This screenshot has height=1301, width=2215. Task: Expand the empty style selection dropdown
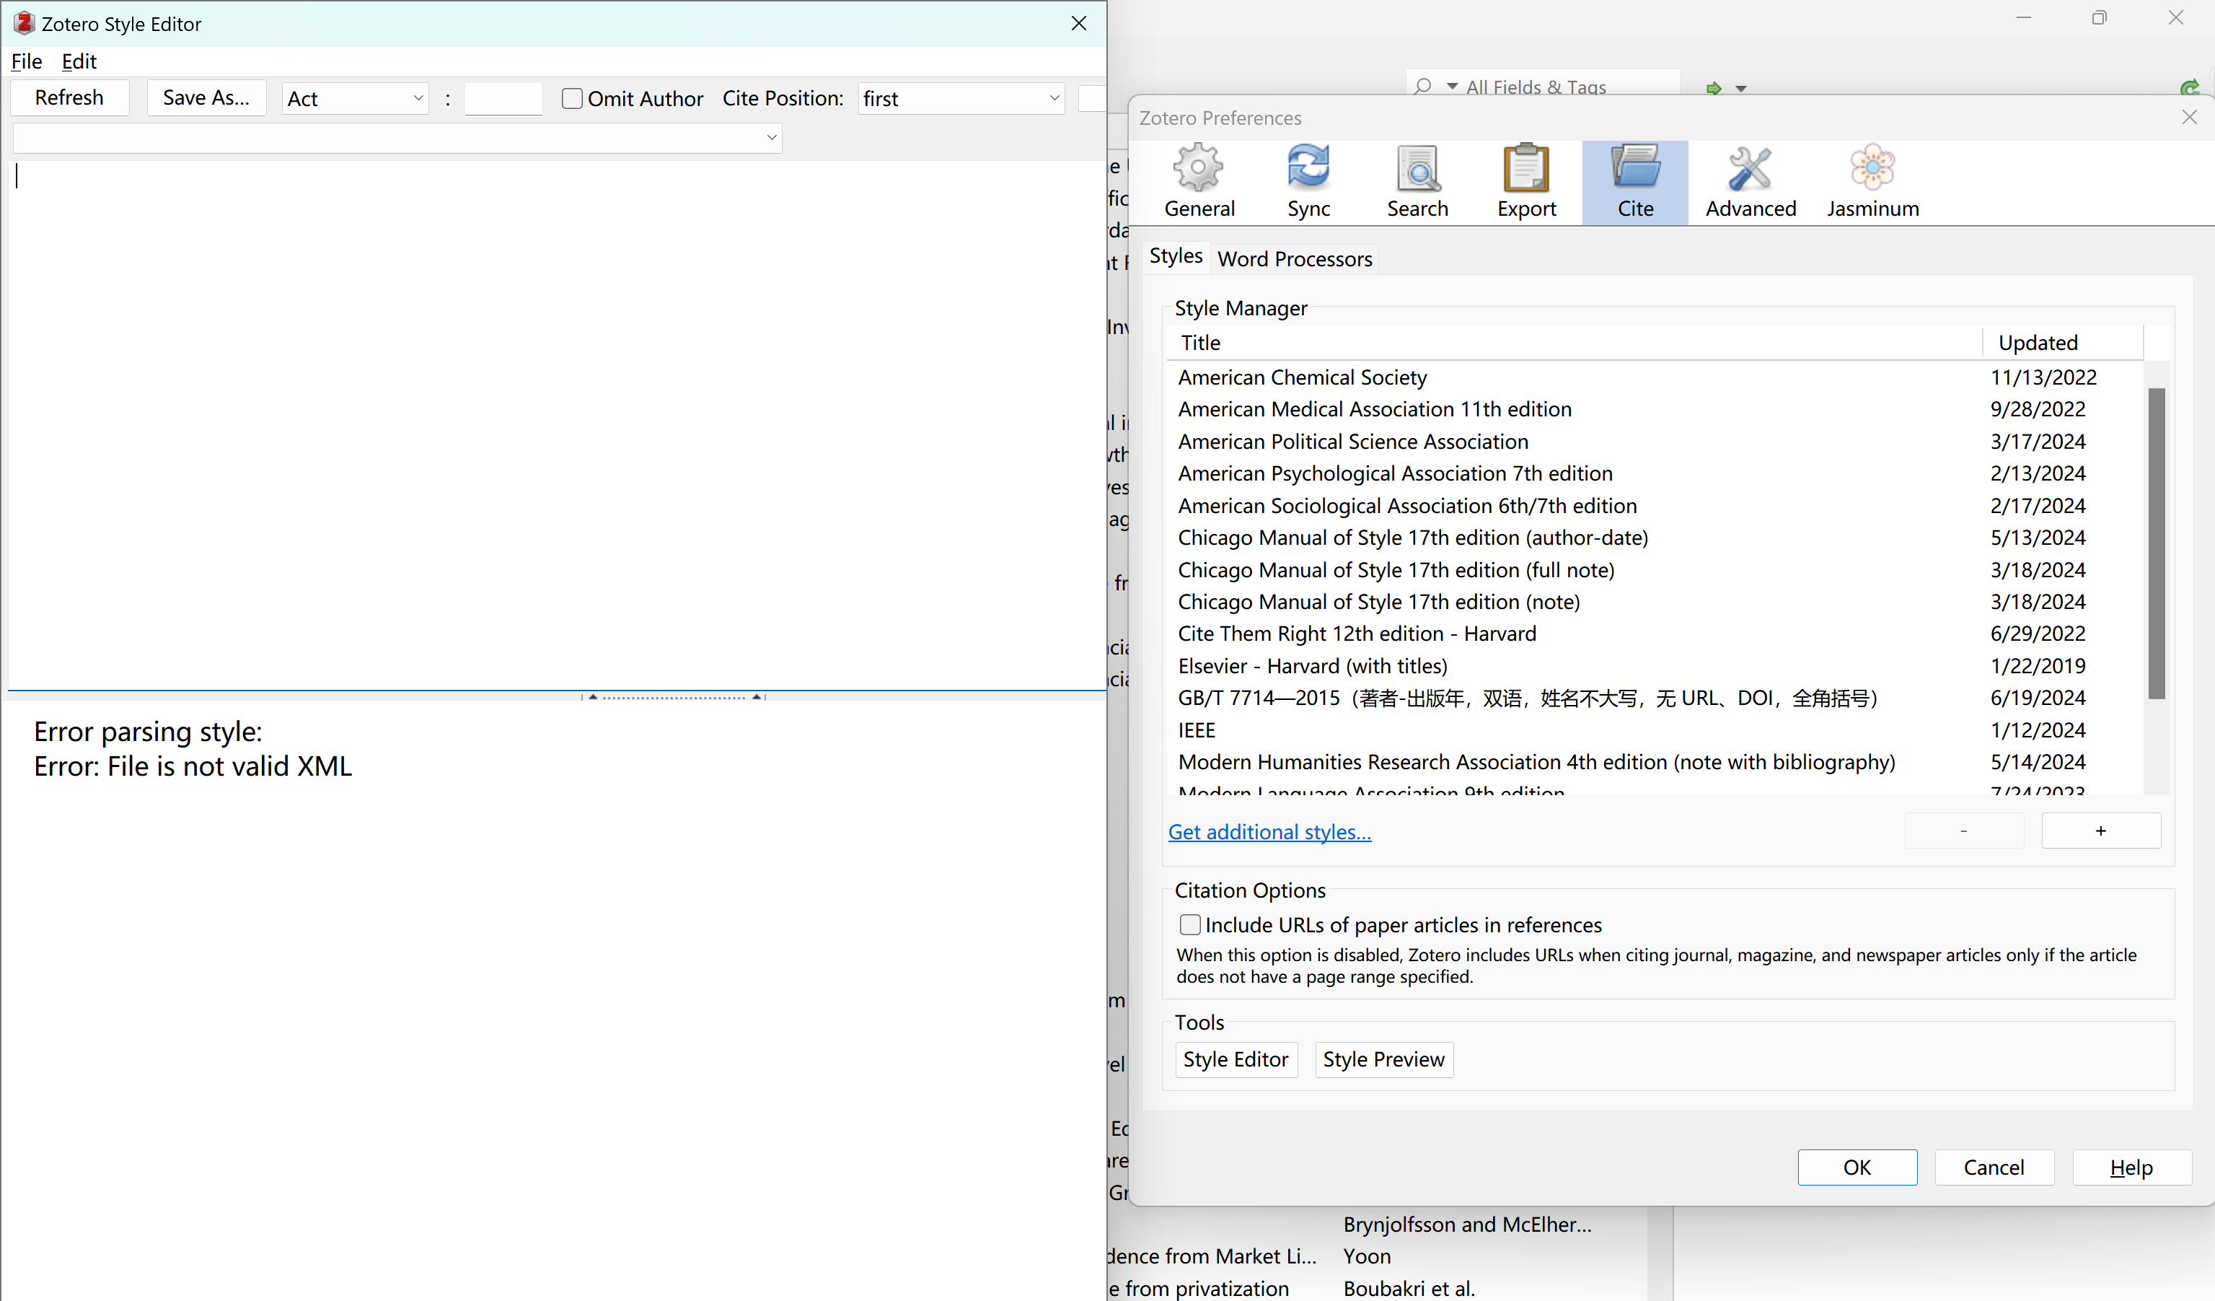tap(397, 137)
